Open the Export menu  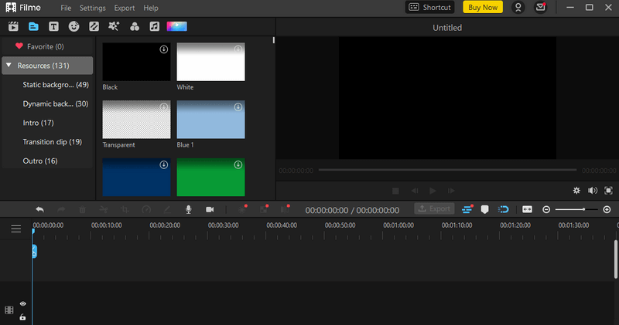point(125,8)
